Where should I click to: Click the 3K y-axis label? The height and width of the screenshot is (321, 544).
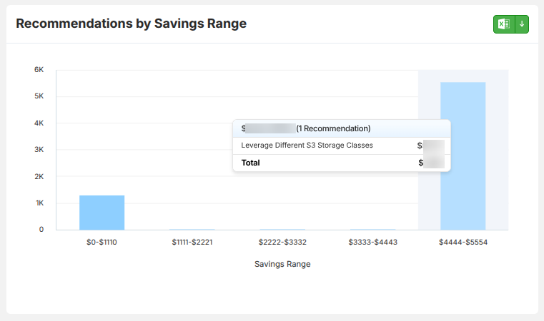click(39, 150)
